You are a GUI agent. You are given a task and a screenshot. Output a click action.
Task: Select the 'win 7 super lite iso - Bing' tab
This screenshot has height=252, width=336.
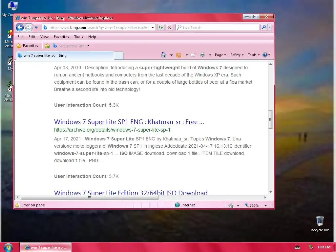[x=65, y=55]
